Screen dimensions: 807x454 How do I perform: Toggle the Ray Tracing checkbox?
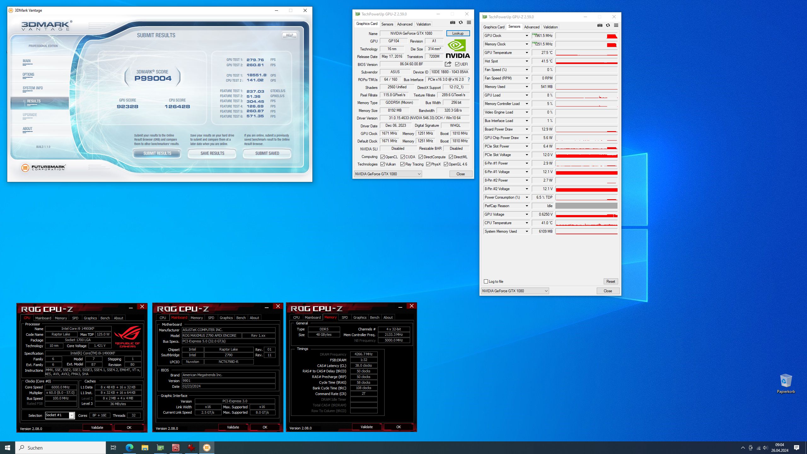(x=402, y=164)
